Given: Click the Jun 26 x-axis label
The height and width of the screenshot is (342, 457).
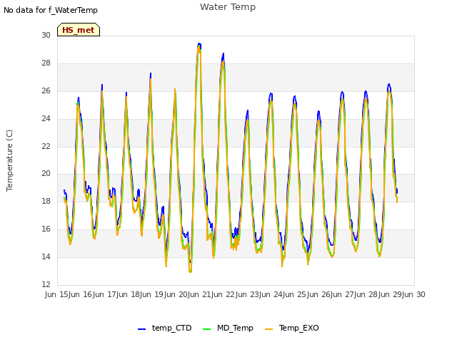Looking at the screenshot, I should pyautogui.click(x=319, y=294).
